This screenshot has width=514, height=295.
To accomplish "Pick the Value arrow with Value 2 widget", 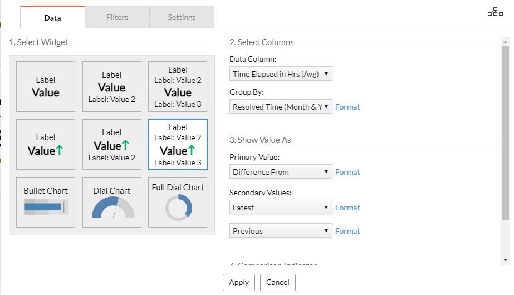I will [111, 144].
